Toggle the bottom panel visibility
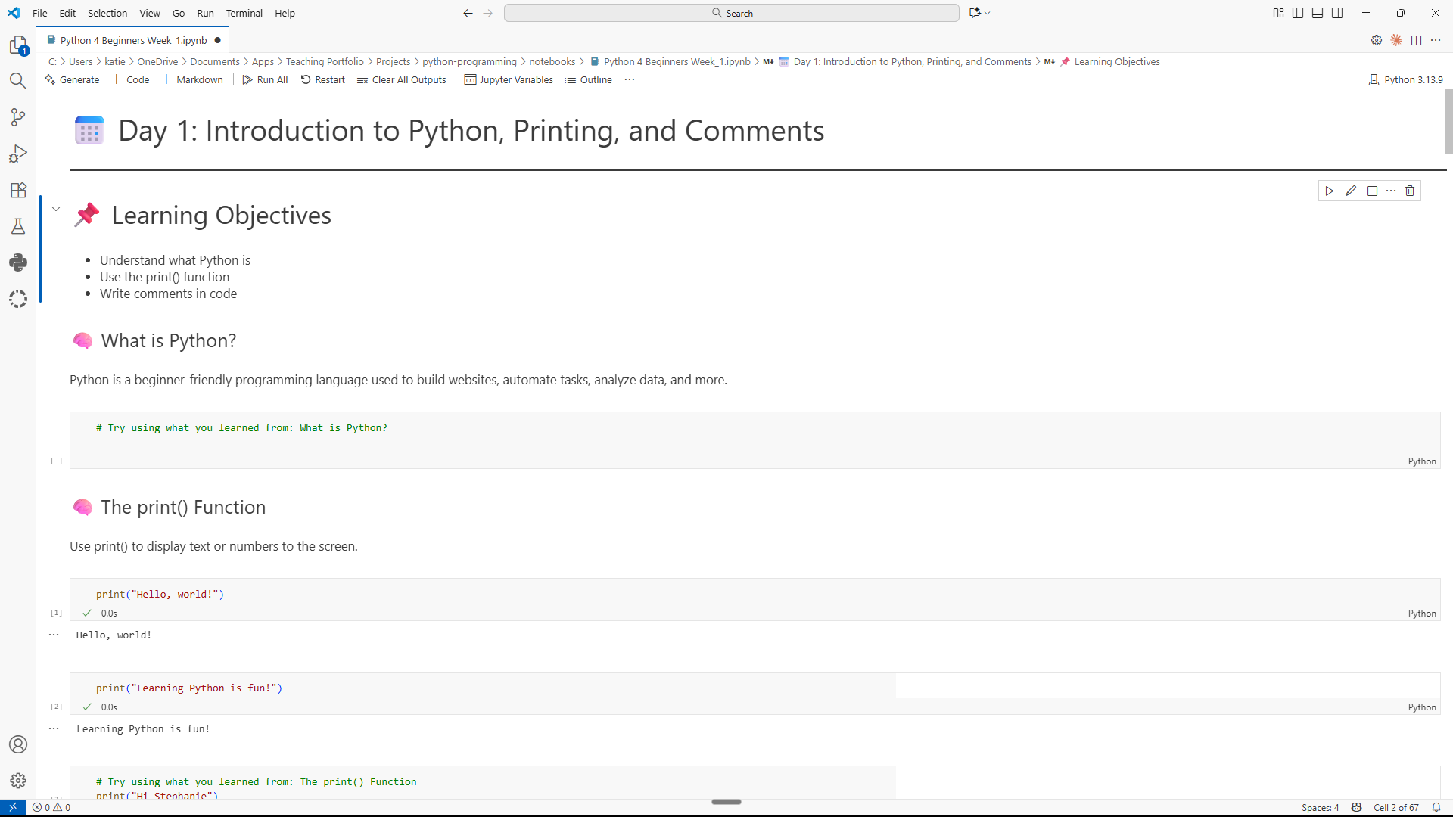The width and height of the screenshot is (1453, 817). [1318, 13]
